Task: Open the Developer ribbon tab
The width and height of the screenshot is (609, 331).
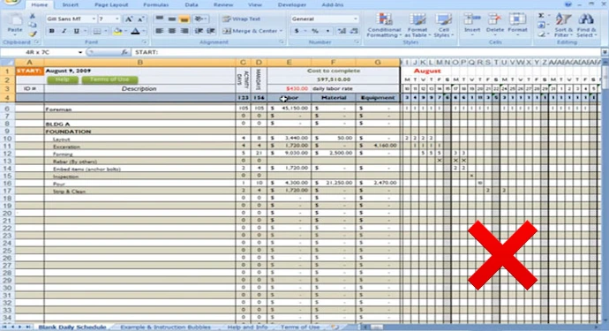Action: [291, 4]
